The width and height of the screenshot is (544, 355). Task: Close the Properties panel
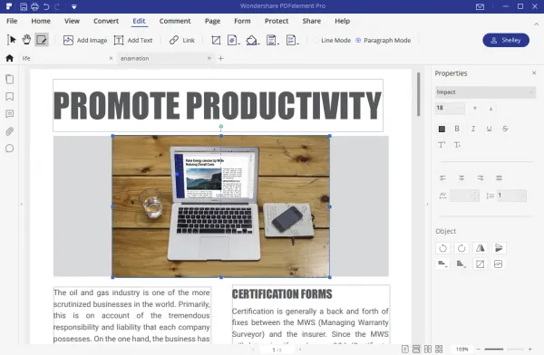point(534,72)
